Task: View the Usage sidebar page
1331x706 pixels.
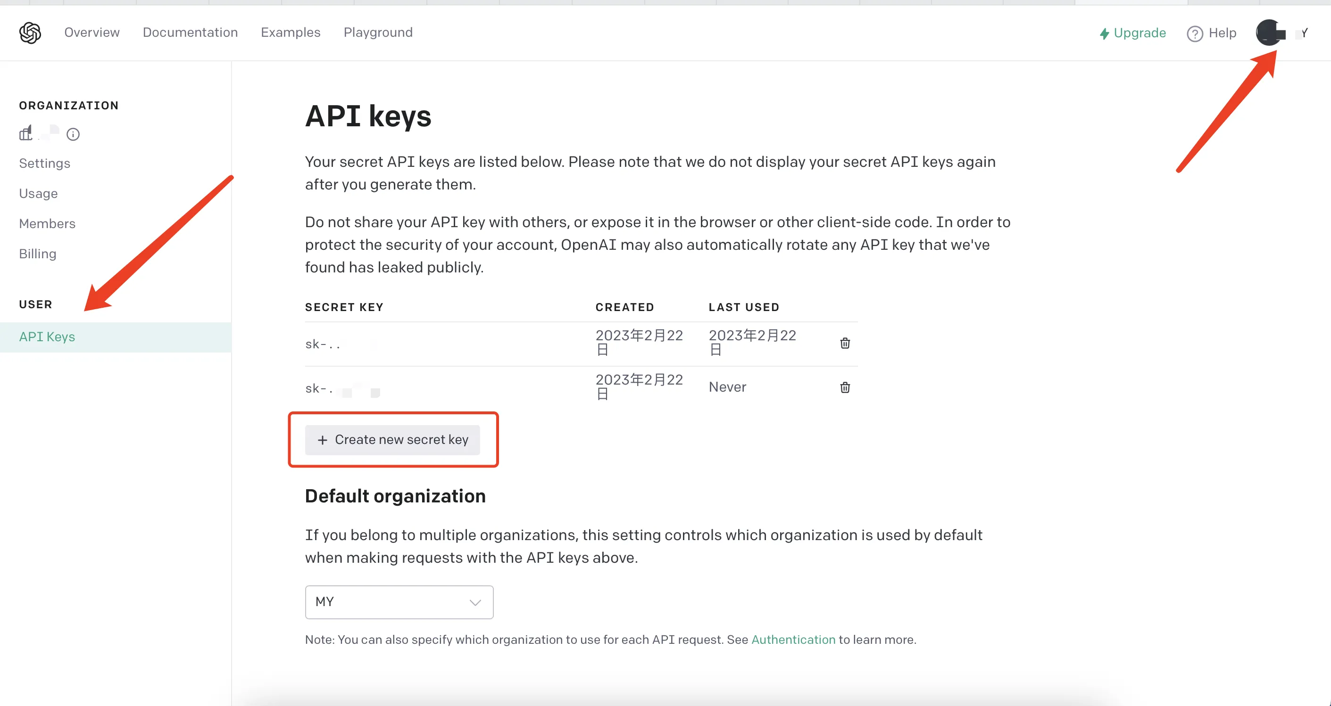Action: click(38, 194)
